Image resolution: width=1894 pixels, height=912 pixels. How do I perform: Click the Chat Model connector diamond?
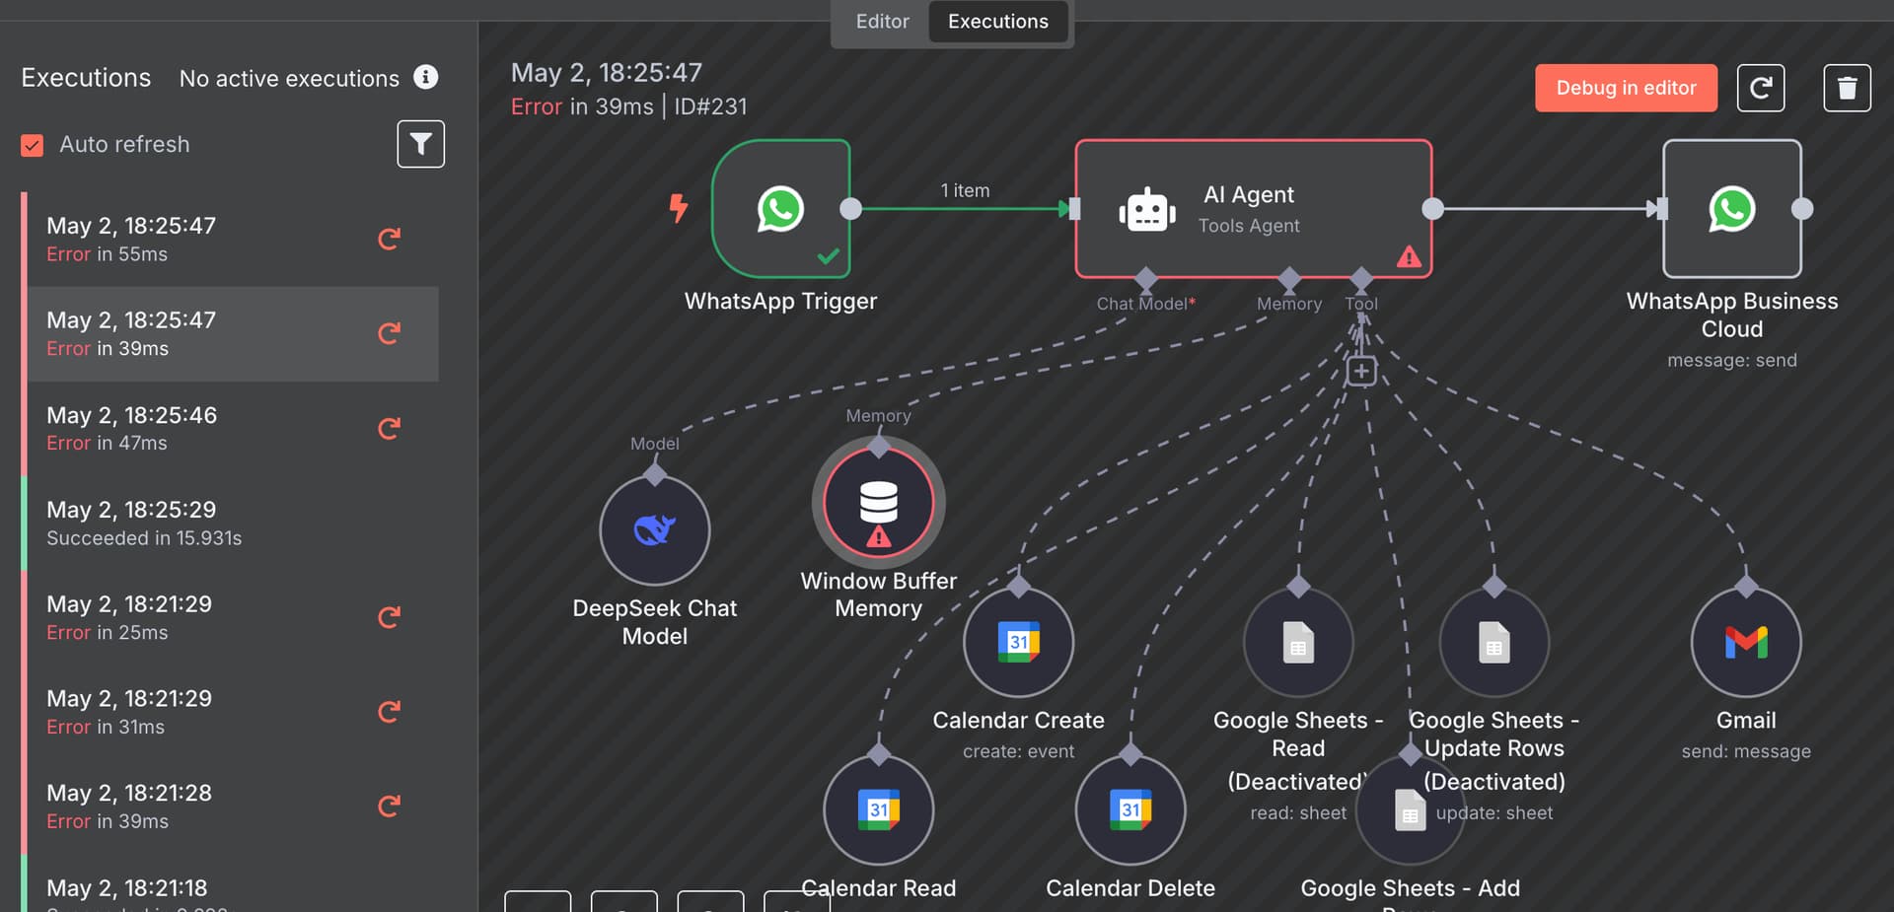click(1145, 278)
